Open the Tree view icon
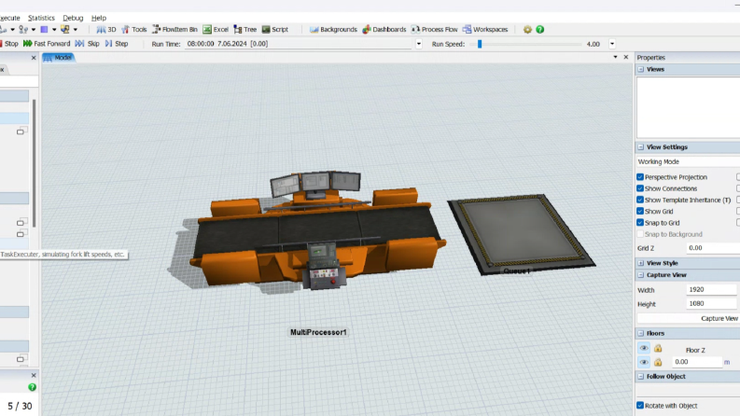This screenshot has height=416, width=740. [x=244, y=29]
